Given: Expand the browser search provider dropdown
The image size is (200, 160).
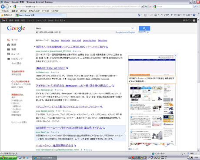Looking at the screenshot, I should coord(198,7).
